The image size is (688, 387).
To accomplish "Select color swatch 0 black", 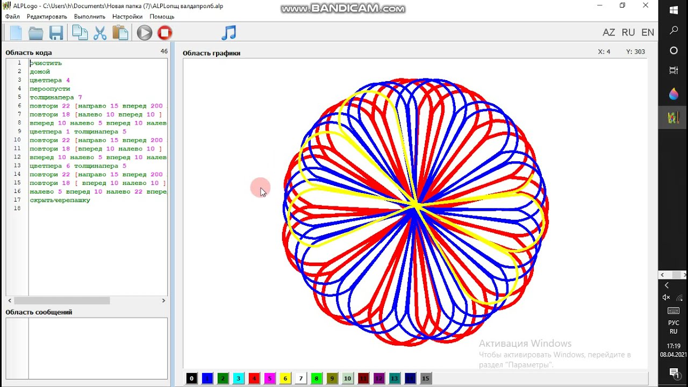I will click(192, 378).
